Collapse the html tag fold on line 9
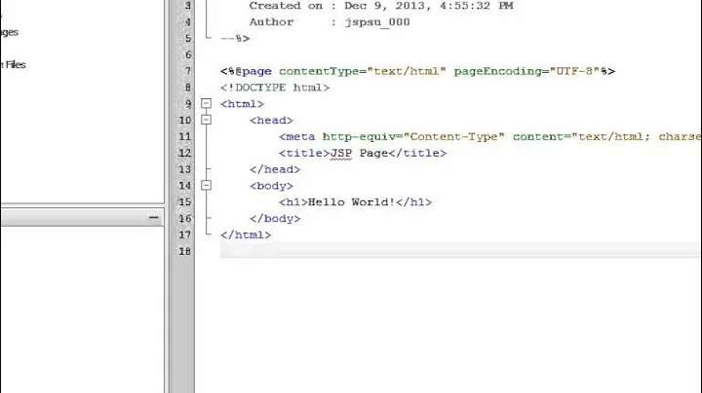This screenshot has width=702, height=393. [x=206, y=104]
